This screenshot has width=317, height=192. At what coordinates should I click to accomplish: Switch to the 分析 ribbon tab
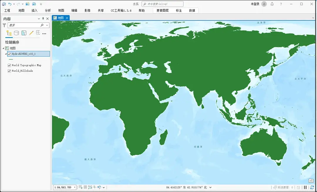coord(48,10)
